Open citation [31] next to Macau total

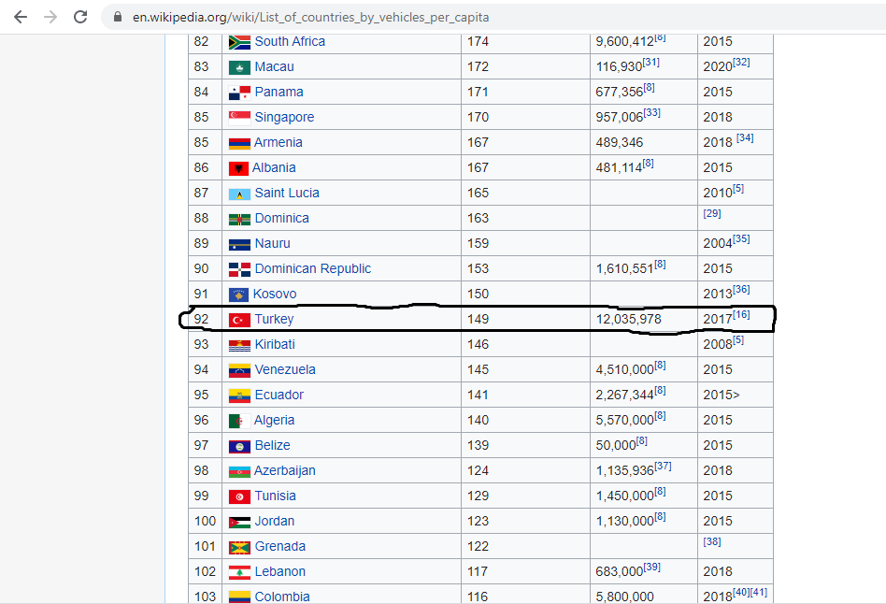[x=650, y=63]
